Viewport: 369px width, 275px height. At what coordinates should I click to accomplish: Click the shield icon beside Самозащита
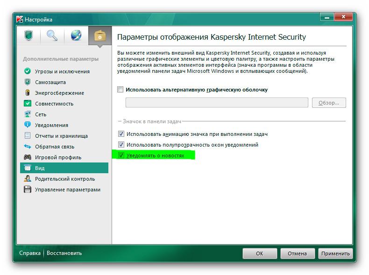click(28, 82)
